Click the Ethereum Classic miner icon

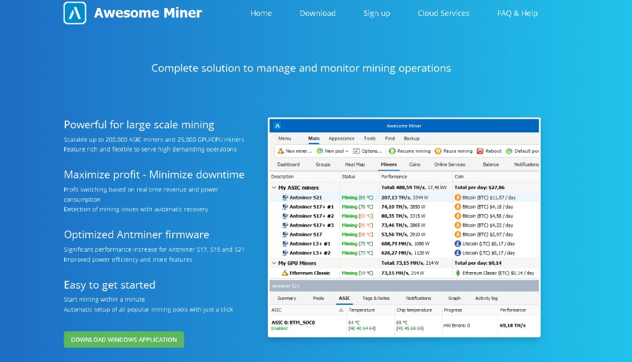(x=285, y=273)
